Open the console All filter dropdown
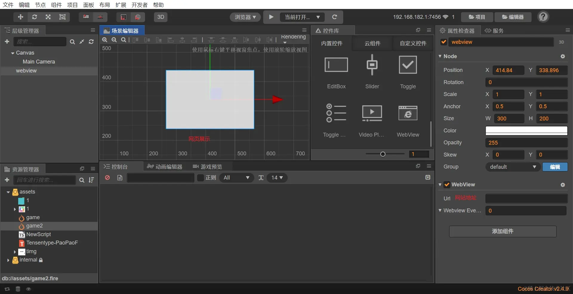 [x=237, y=178]
